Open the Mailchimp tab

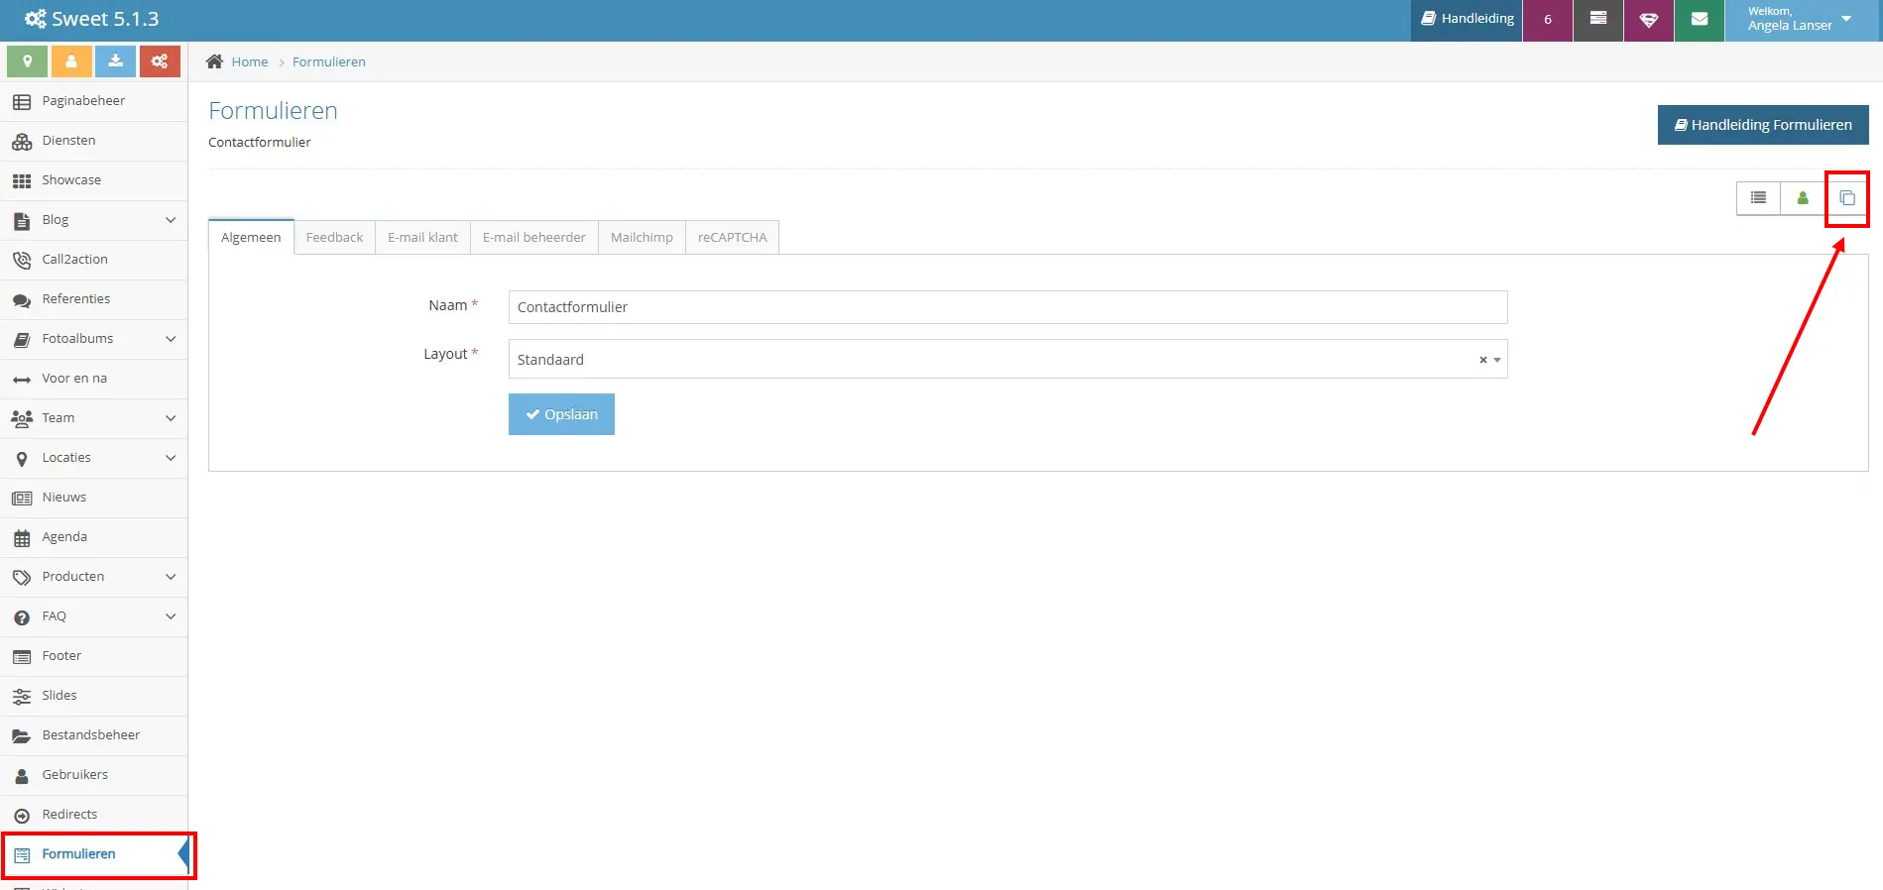click(x=642, y=238)
